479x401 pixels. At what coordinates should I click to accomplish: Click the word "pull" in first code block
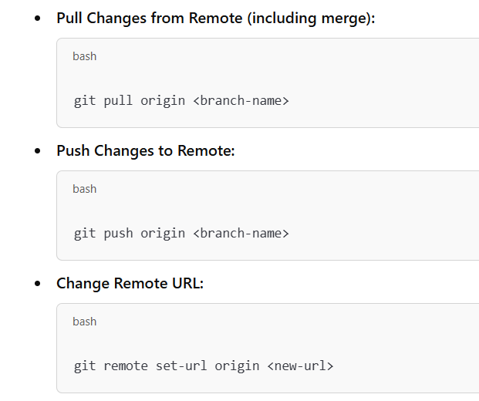pos(118,100)
